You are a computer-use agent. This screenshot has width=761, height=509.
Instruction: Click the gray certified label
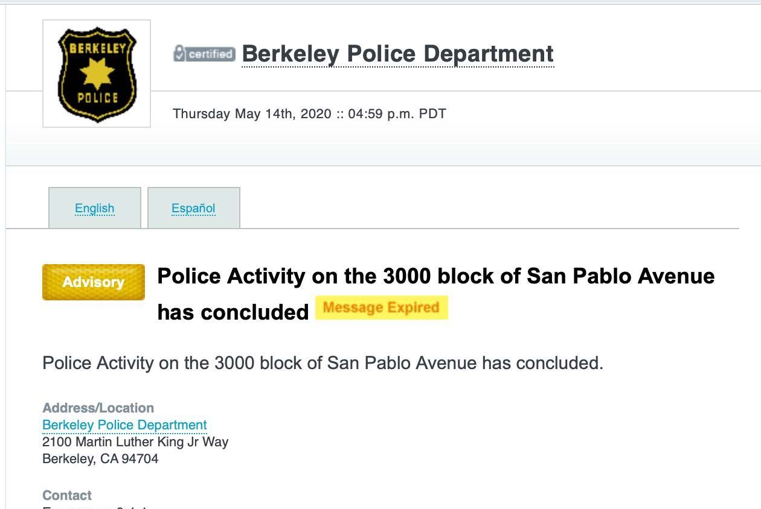point(210,54)
